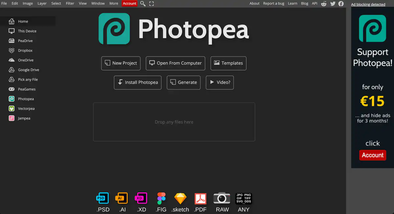394x214 pixels.
Task: Open the File menu
Action: tap(4, 3)
